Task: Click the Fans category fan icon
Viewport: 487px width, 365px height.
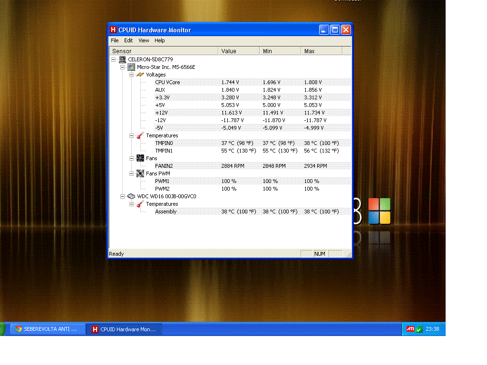Action: pyautogui.click(x=140, y=158)
